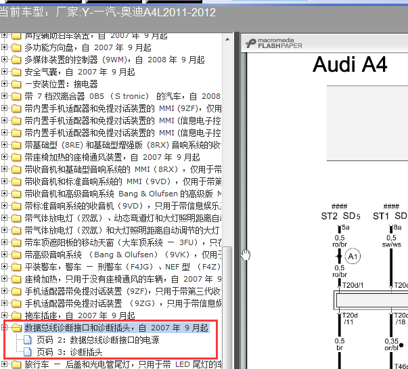Image resolution: width=408 pixels, height=369 pixels.
Task: Click folder icon of 多媒体装置的控制器 (9WM)
Action: [x=16, y=60]
